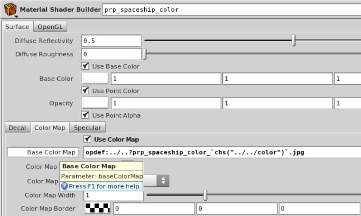This screenshot has width=361, height=216.
Task: Disable the Use Point Color checkbox
Action: click(x=85, y=91)
